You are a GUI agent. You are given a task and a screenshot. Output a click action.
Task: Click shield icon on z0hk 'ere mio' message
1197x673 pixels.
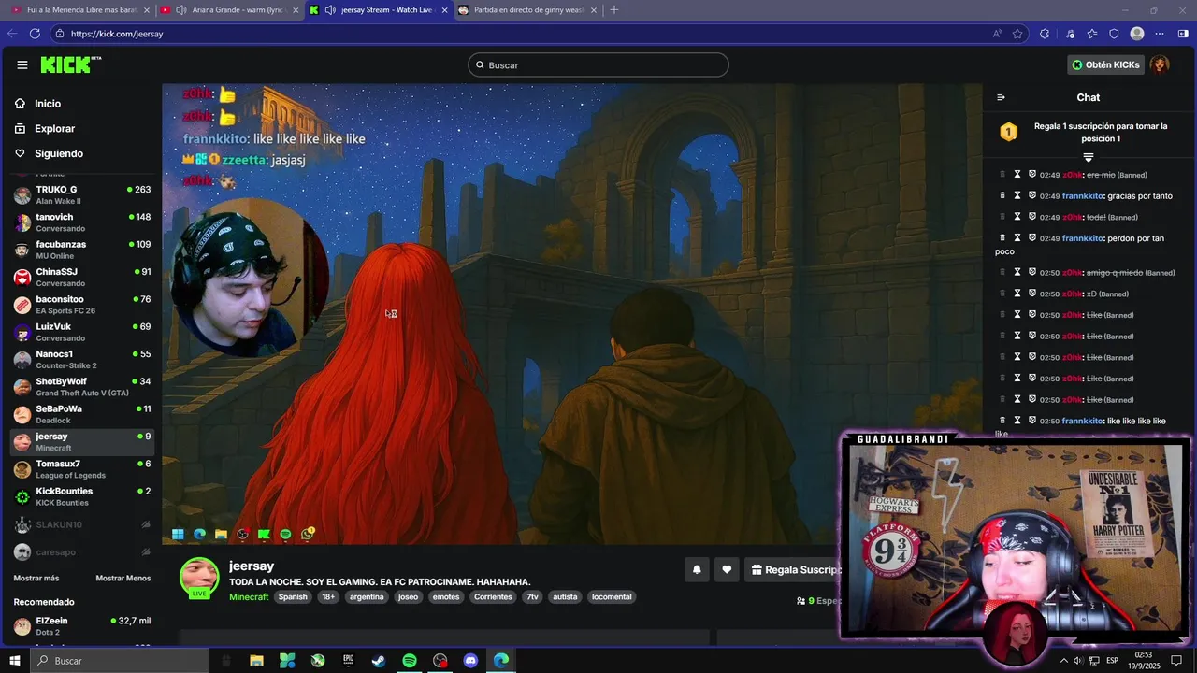coord(1032,175)
